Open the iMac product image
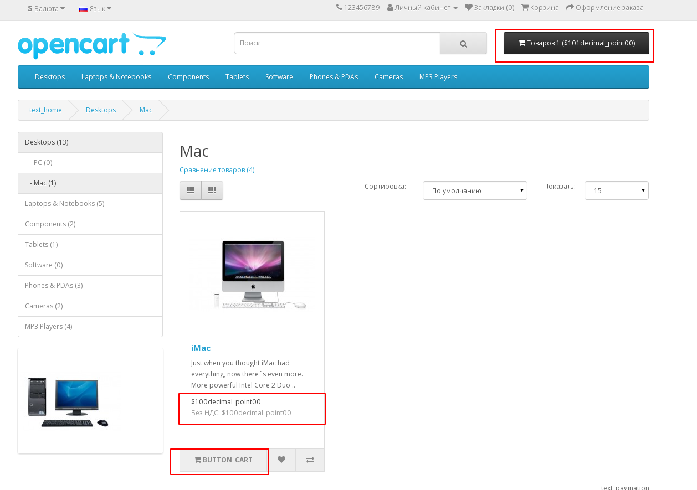The image size is (697, 490). click(252, 275)
